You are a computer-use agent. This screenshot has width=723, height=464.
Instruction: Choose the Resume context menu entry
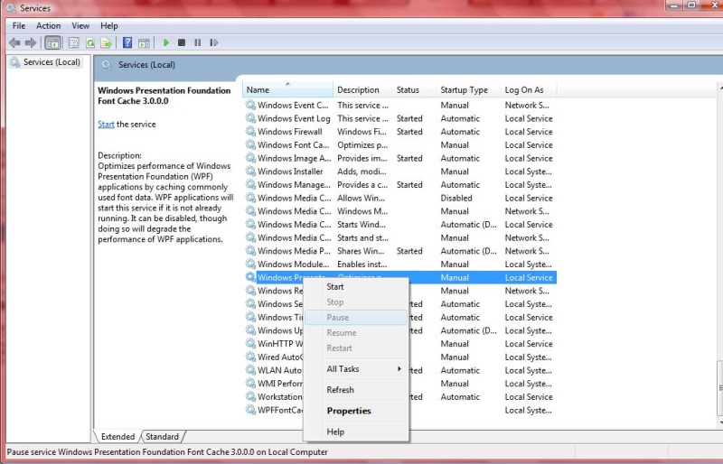[x=356, y=333]
